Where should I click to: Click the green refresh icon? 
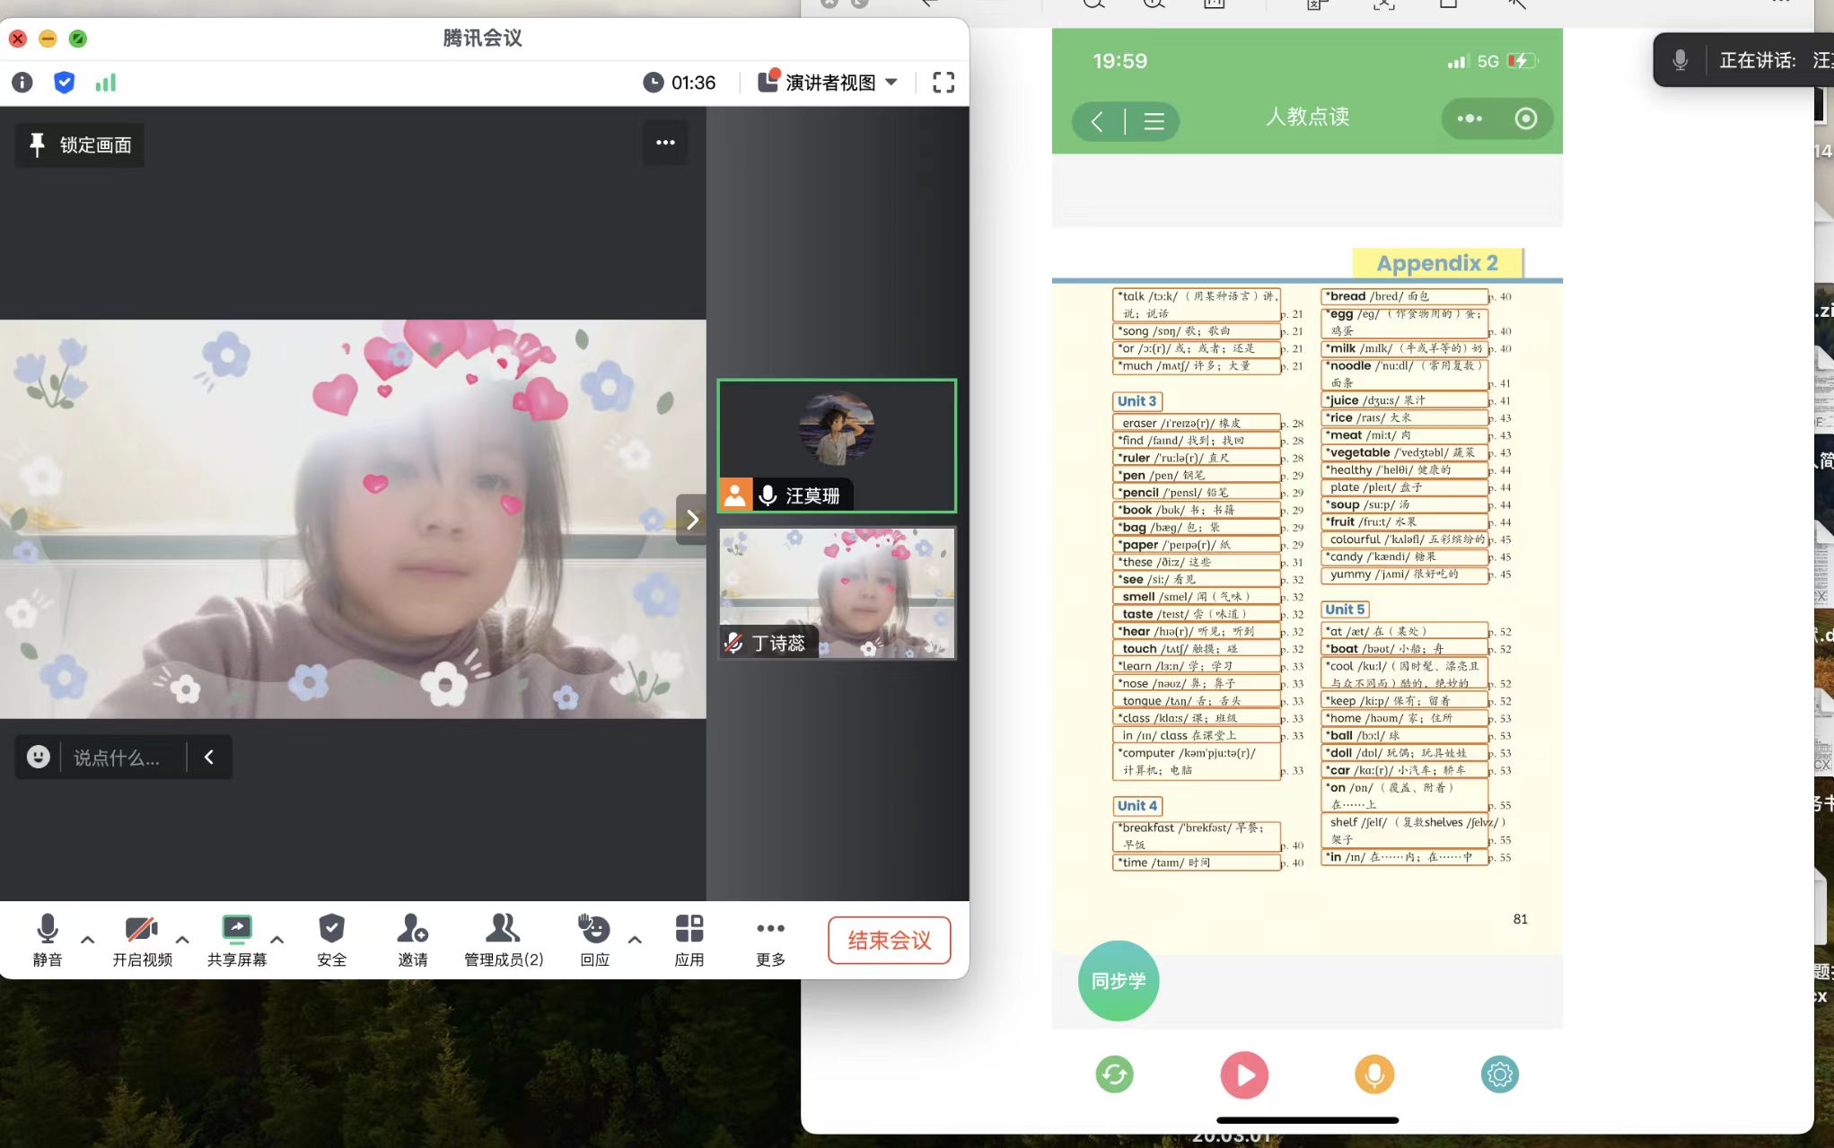point(1114,1074)
